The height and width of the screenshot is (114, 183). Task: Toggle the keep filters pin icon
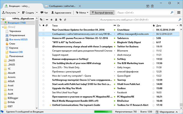click(41, 20)
